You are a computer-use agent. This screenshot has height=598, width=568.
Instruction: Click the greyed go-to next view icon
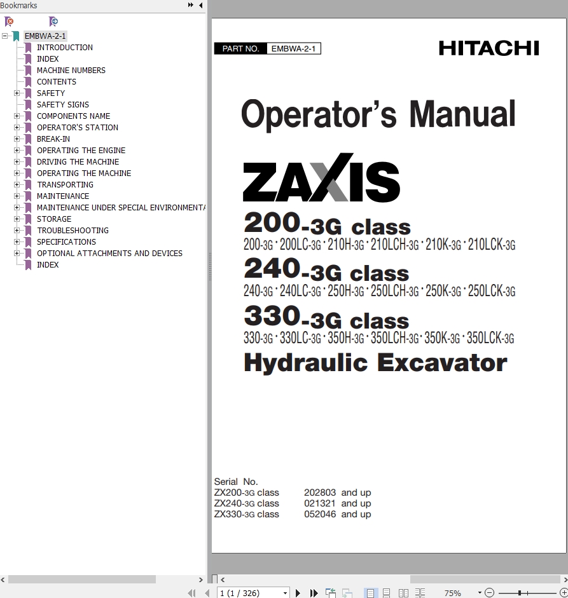347,593
